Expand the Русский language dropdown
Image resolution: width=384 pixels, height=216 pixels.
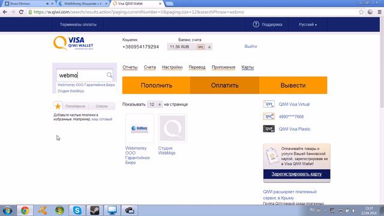coord(308,25)
